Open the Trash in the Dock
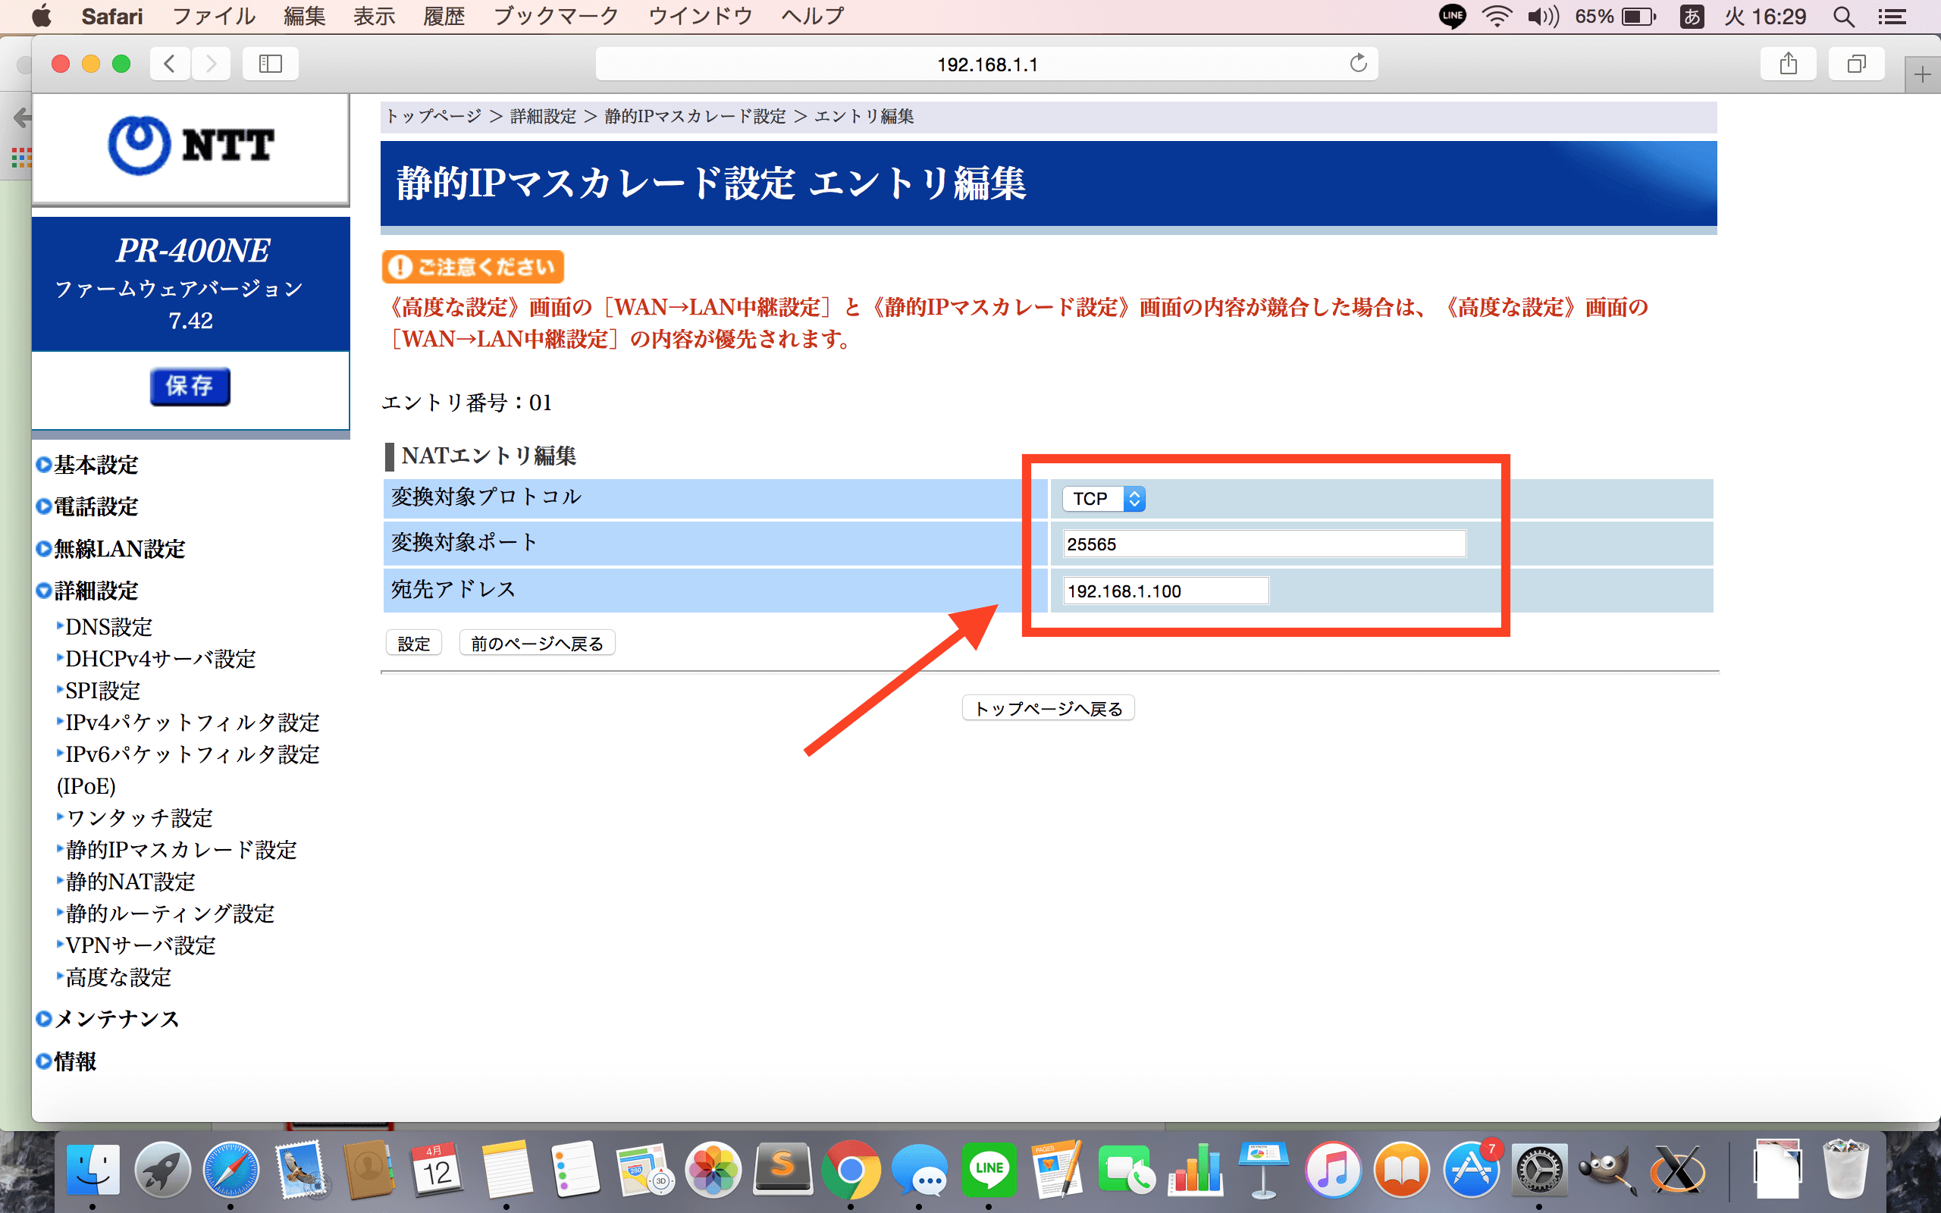The image size is (1941, 1213). (1845, 1170)
